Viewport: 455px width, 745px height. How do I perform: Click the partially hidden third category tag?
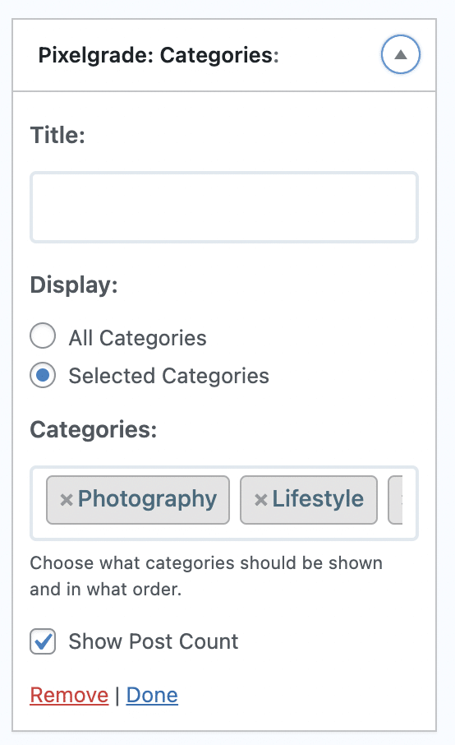pos(395,500)
